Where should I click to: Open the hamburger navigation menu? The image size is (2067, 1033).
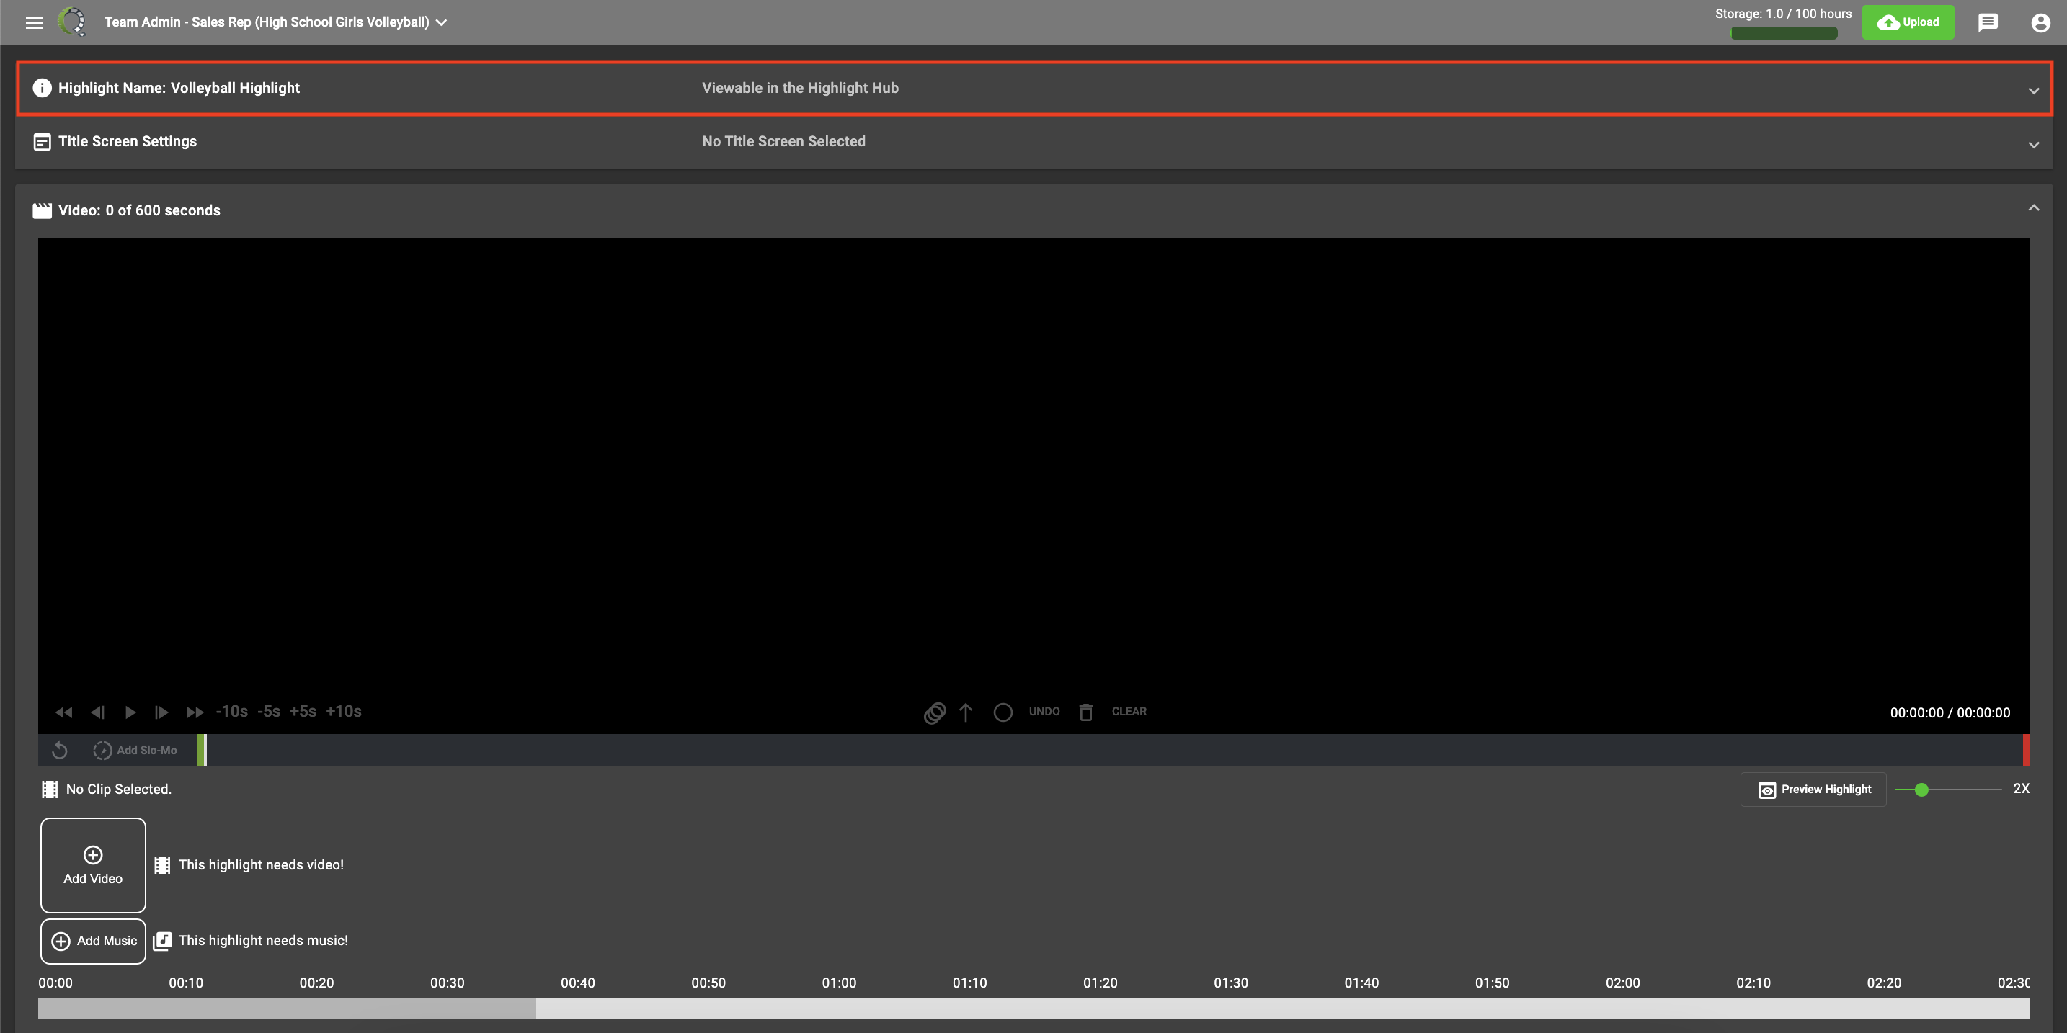[x=35, y=22]
